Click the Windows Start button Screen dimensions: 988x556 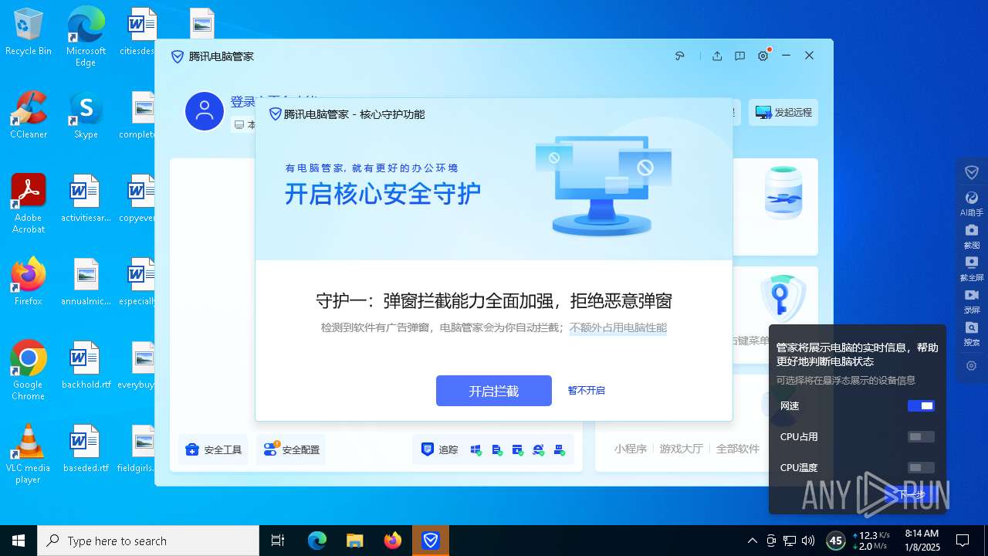(x=19, y=541)
